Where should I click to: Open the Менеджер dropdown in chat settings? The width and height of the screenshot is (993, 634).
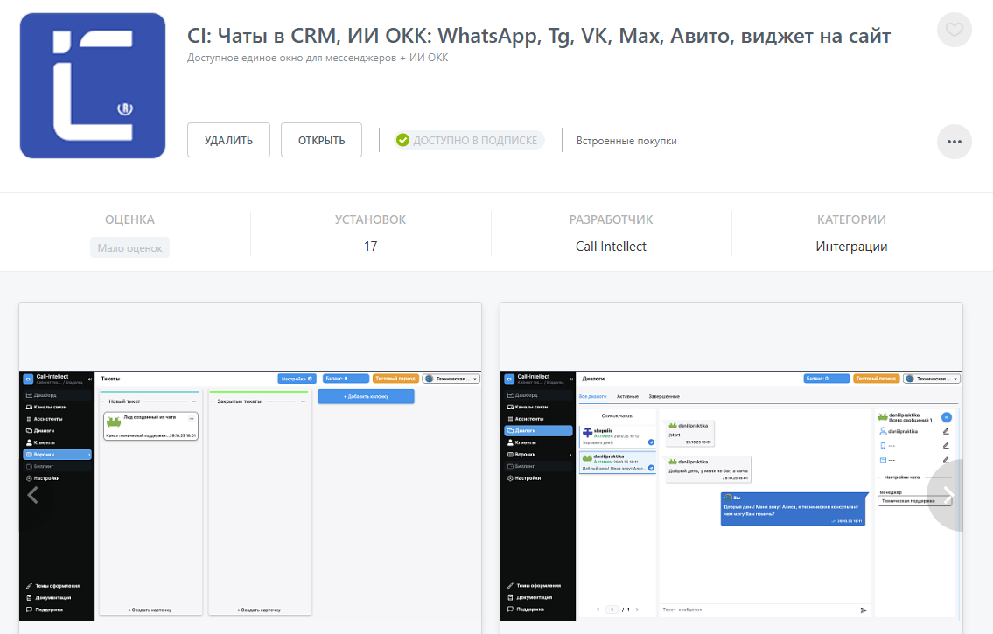[x=915, y=501]
